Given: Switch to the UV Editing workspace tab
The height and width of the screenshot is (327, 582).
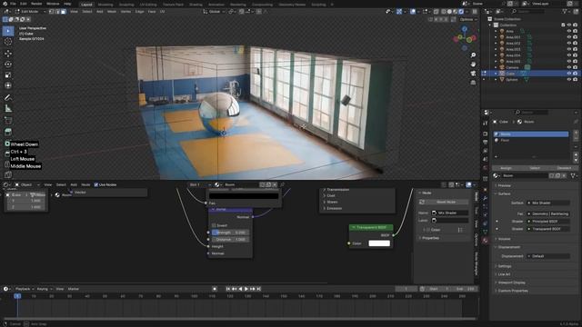Looking at the screenshot, I should pos(148,5).
